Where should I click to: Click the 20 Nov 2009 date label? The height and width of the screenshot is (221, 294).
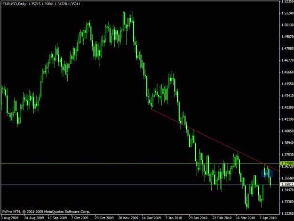click(128, 218)
